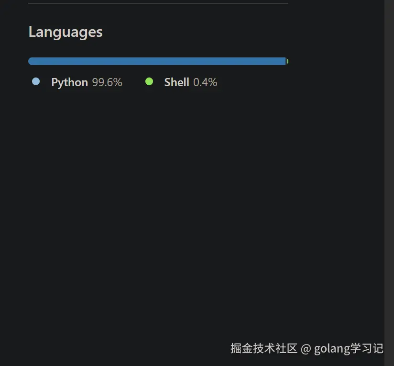Click the 掘金 characters in the watermark
The width and height of the screenshot is (394, 366).
click(x=241, y=348)
